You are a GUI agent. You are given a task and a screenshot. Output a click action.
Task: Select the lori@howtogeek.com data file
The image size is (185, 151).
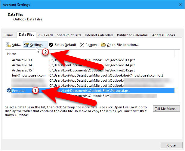pos(29,75)
